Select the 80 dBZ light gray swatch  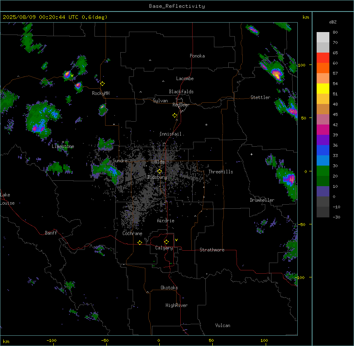coord(323,37)
